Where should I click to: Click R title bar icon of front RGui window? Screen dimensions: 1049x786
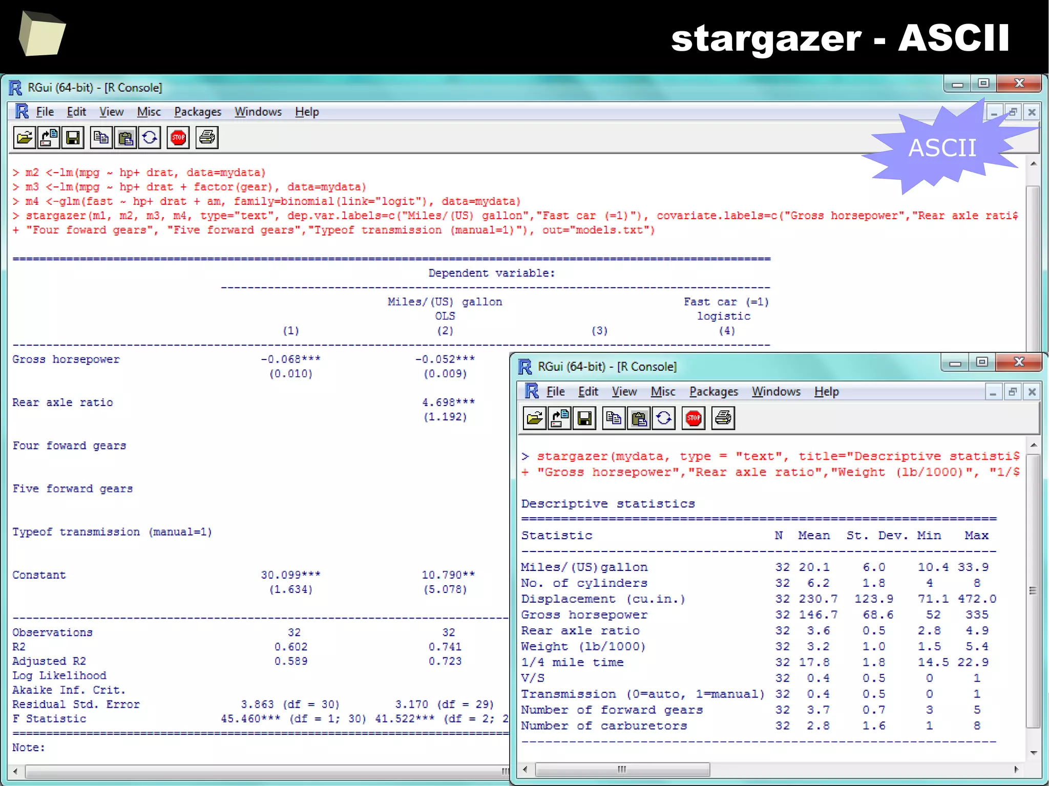(525, 367)
